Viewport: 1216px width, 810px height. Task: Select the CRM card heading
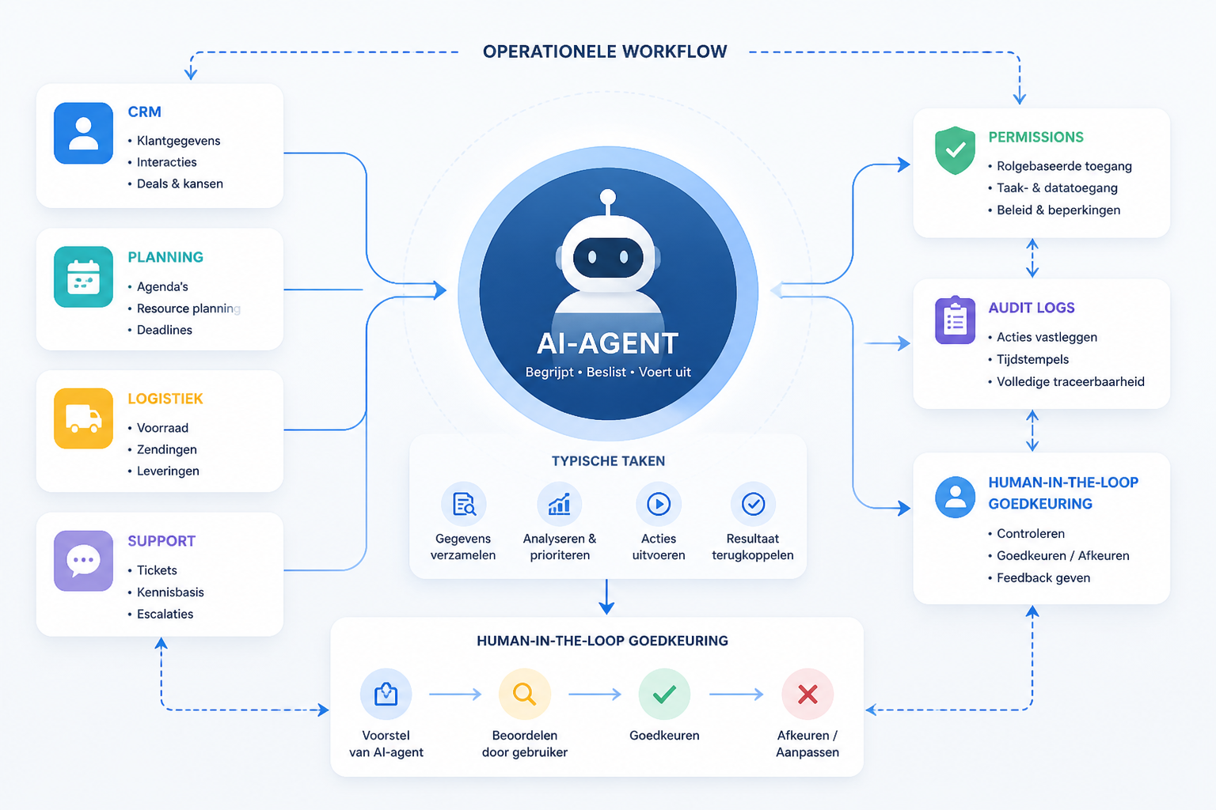[x=145, y=112]
